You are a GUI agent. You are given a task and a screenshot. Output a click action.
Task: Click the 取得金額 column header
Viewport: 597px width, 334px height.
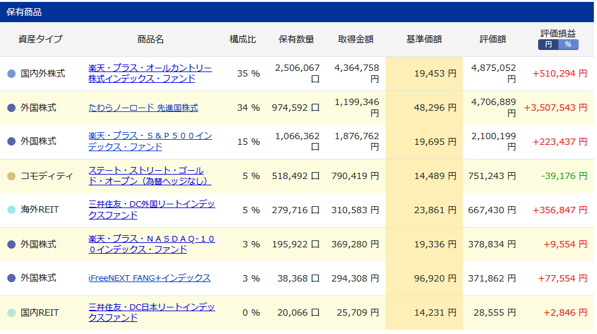pyautogui.click(x=356, y=39)
